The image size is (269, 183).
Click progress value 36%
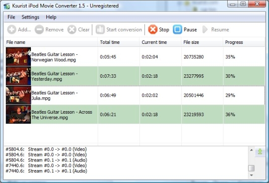click(x=230, y=115)
